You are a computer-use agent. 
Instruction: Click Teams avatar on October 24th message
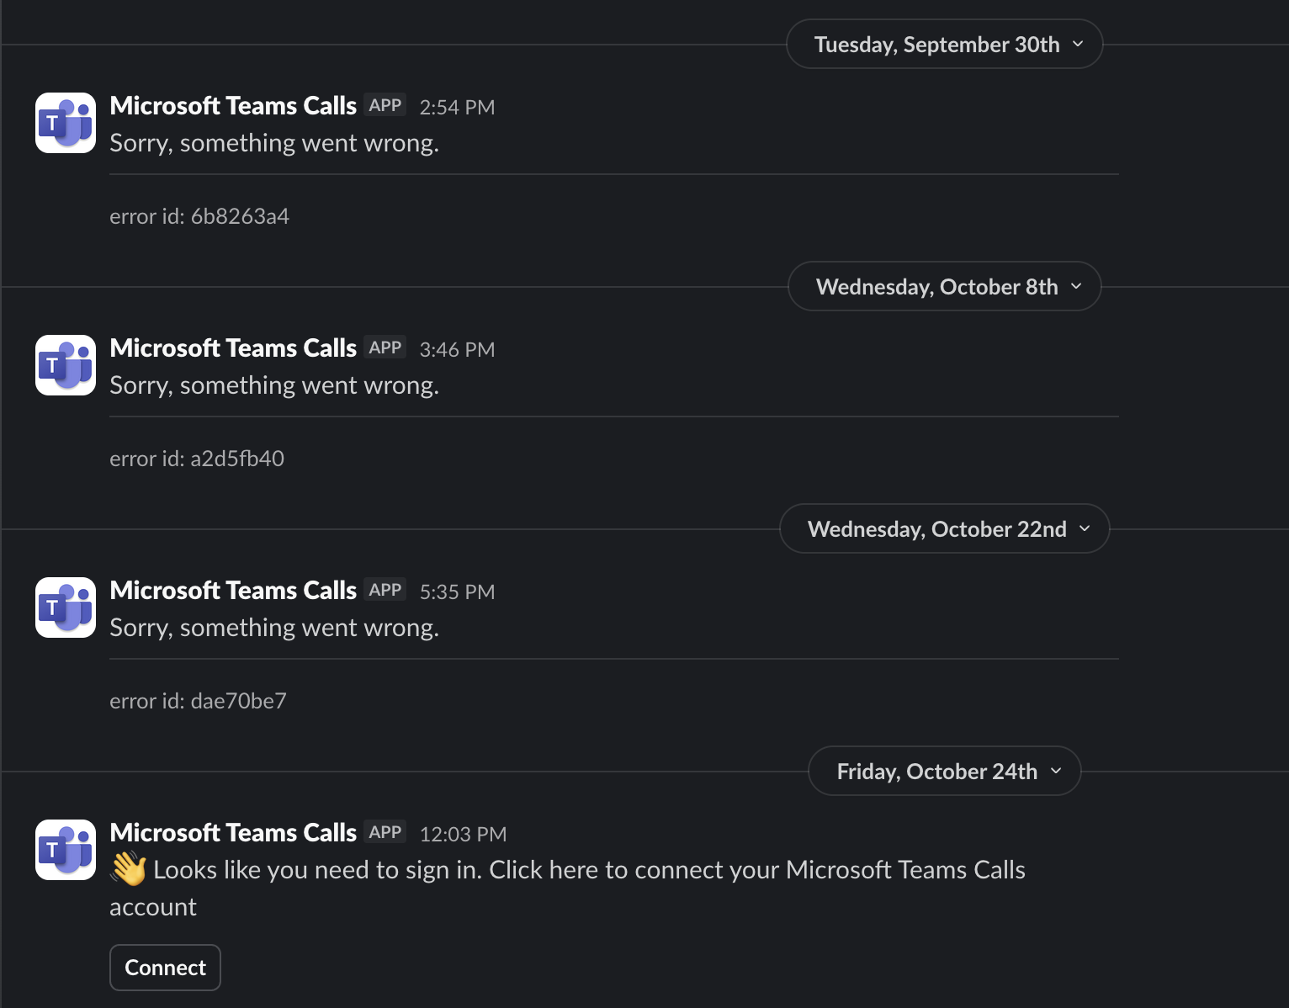point(66,850)
